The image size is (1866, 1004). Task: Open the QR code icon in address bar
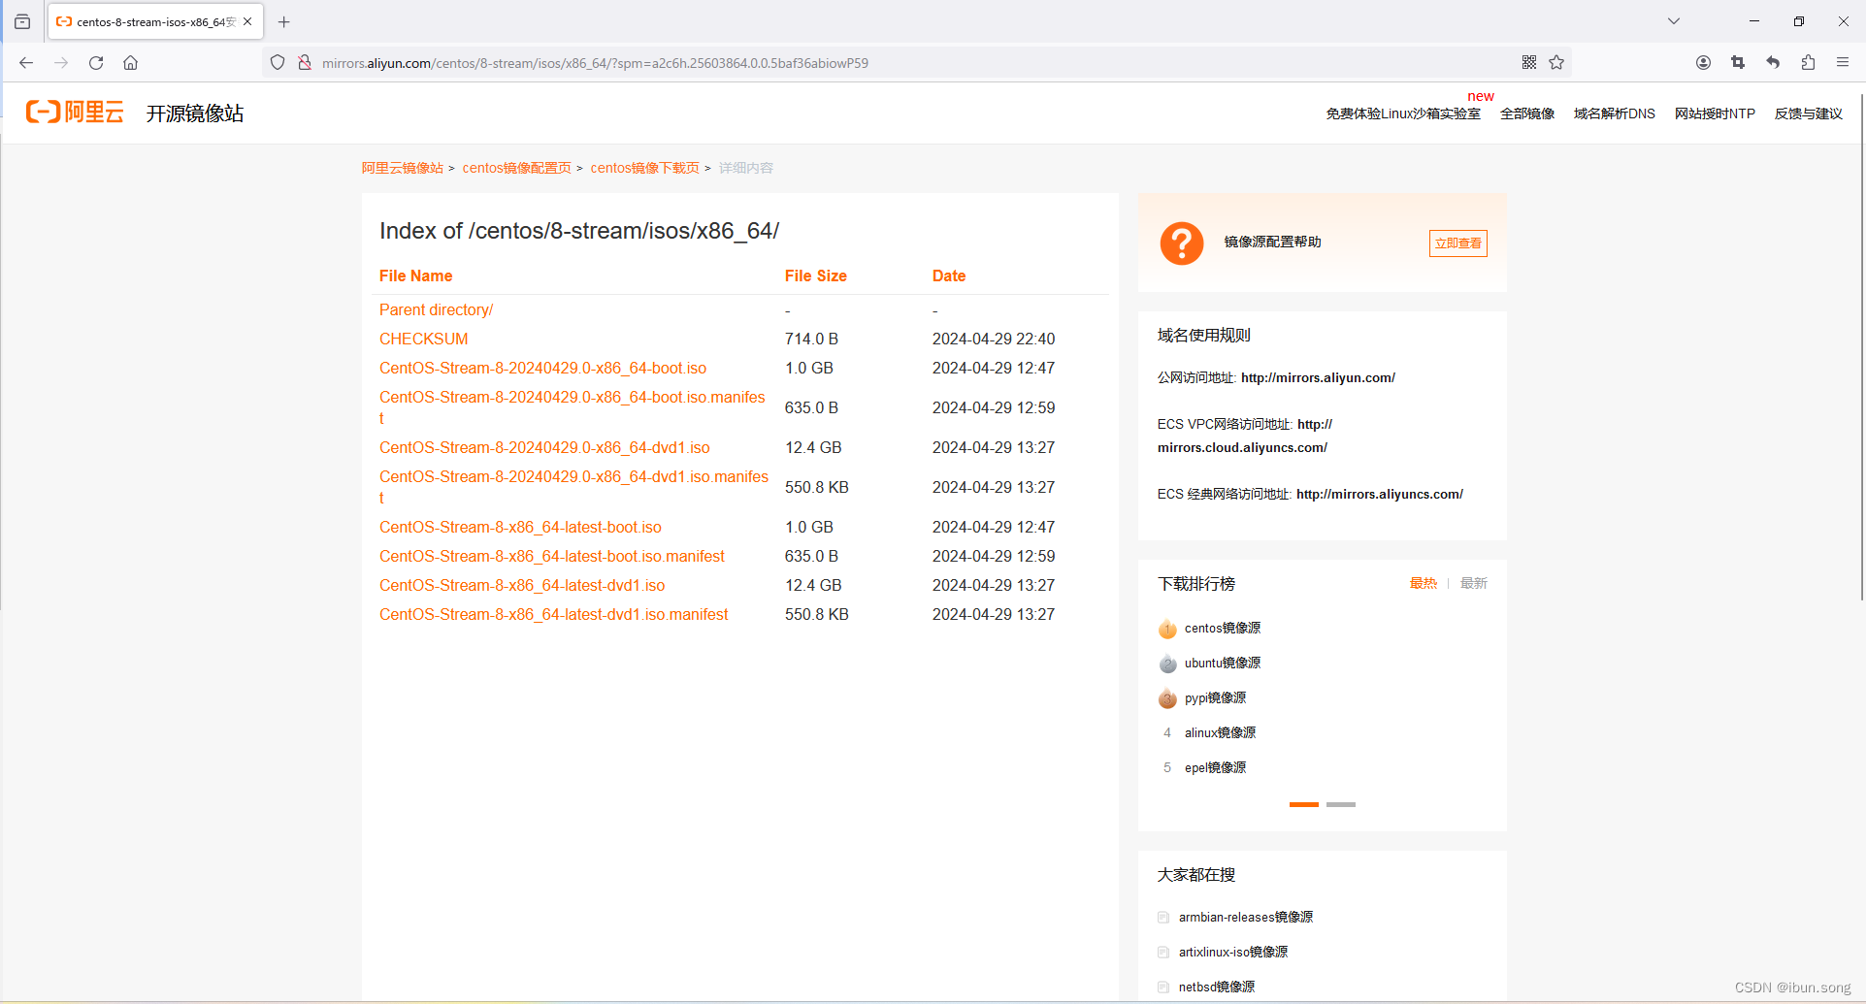pyautogui.click(x=1529, y=63)
